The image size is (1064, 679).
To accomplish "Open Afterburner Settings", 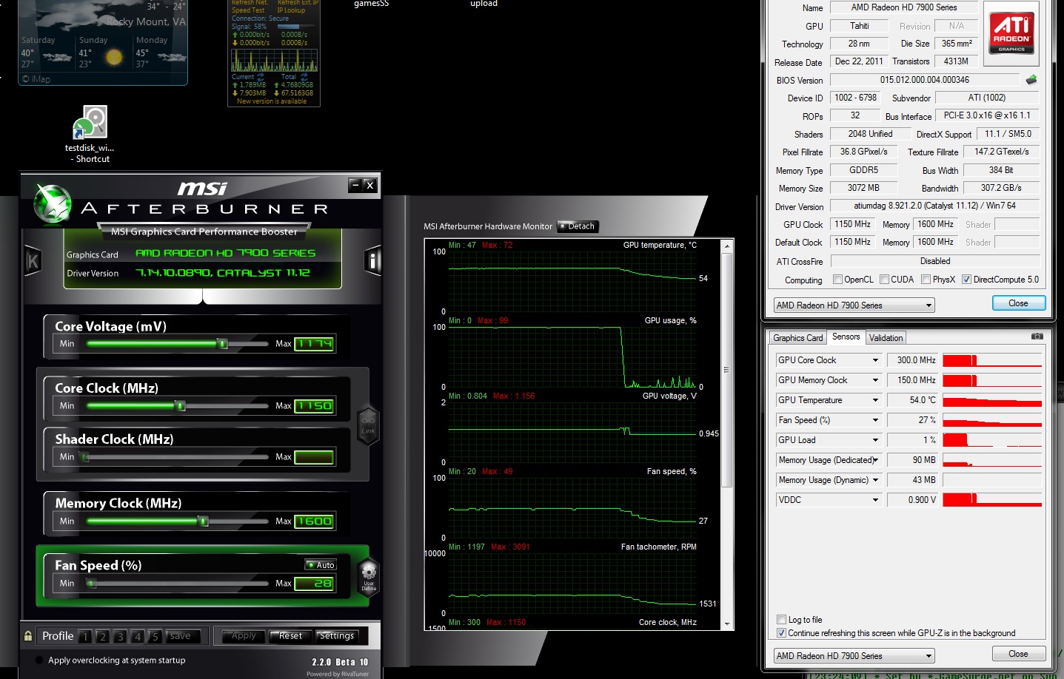I will pos(337,636).
